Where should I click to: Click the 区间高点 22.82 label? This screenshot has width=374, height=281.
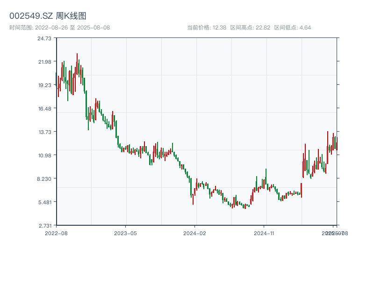[250, 28]
